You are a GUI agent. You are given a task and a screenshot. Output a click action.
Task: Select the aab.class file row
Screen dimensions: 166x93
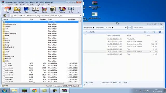[x=40, y=70]
